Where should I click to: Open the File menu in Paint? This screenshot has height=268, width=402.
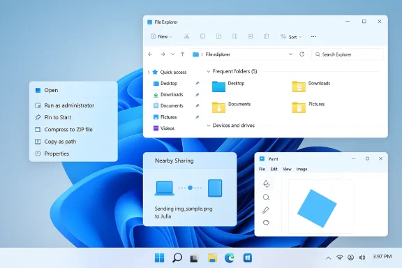262,170
